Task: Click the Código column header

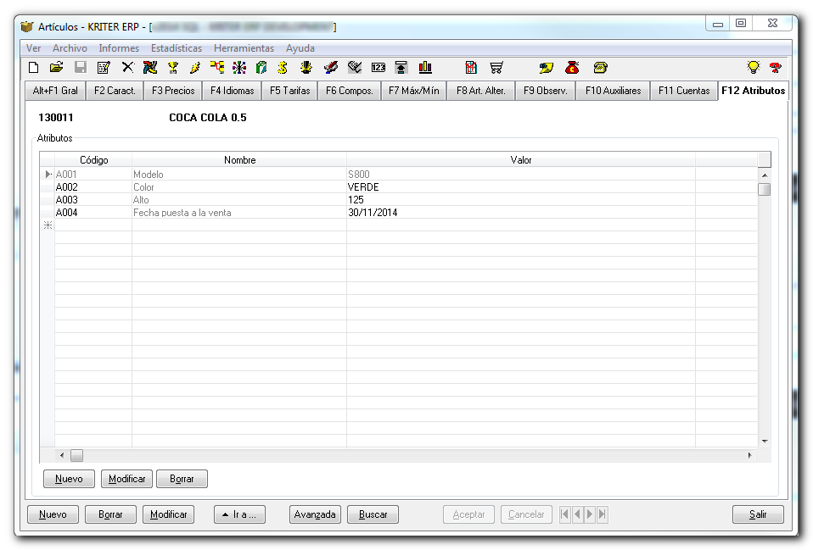Action: coord(94,160)
